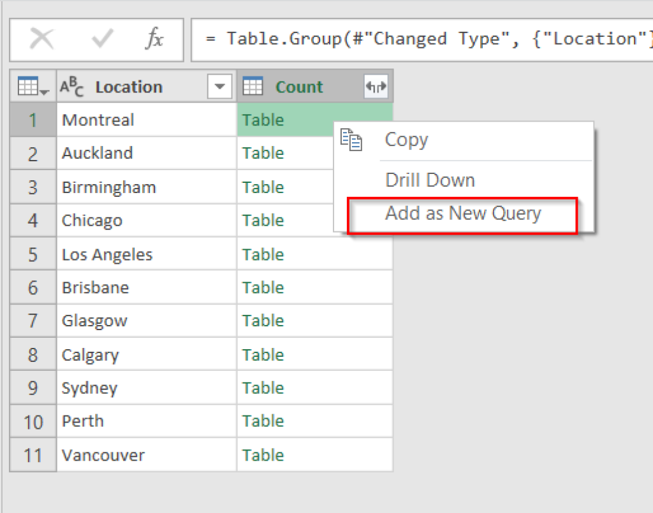Image resolution: width=653 pixels, height=513 pixels.
Task: Click the Count column header name
Action: click(x=299, y=87)
